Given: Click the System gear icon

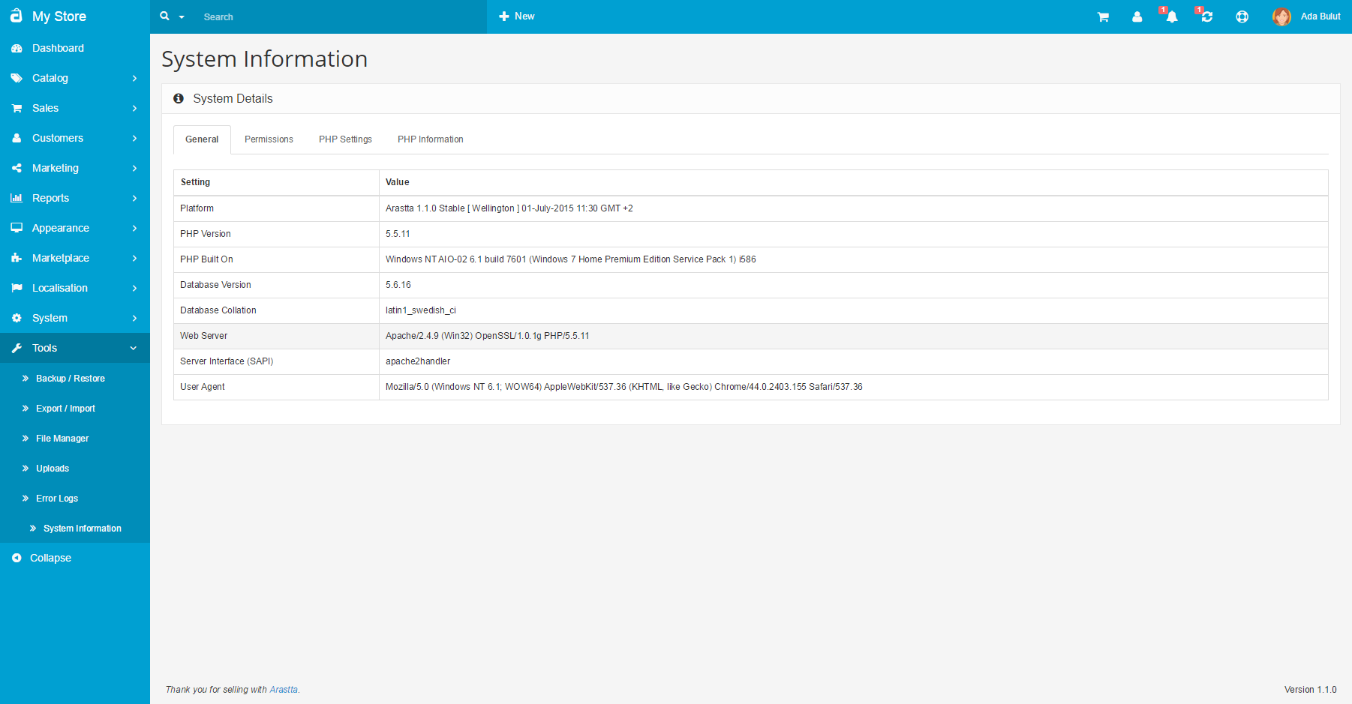Looking at the screenshot, I should [x=17, y=318].
